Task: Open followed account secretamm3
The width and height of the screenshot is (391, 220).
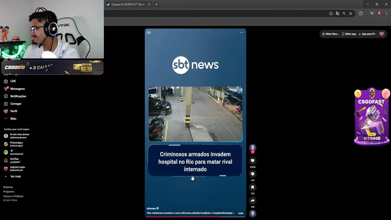Action: (13, 152)
